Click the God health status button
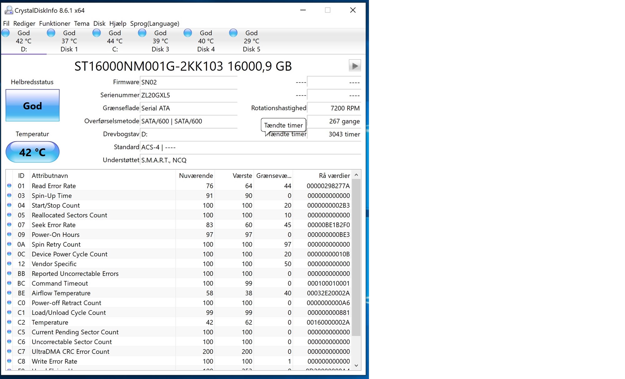The height and width of the screenshot is (379, 625). (32, 105)
